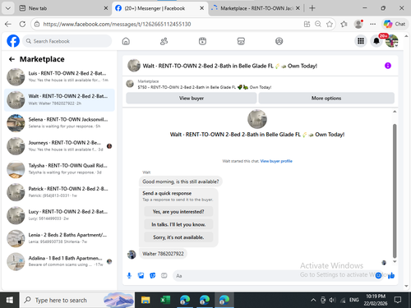The image size is (411, 308).
Task: Open Lucy RENT-TO-OWN conversation
Action: [x=59, y=215]
